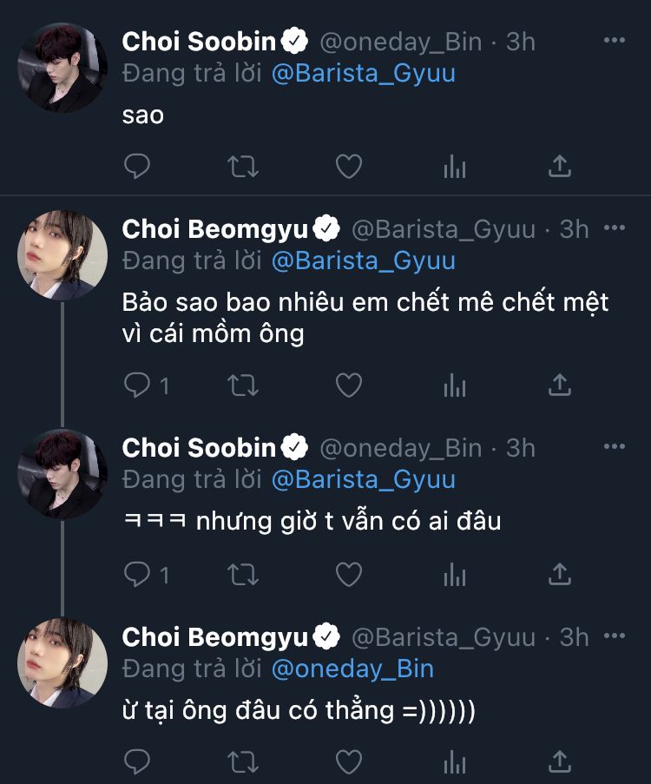The width and height of the screenshot is (651, 784).
Task: Like the "sao" tweet
Action: point(348,166)
